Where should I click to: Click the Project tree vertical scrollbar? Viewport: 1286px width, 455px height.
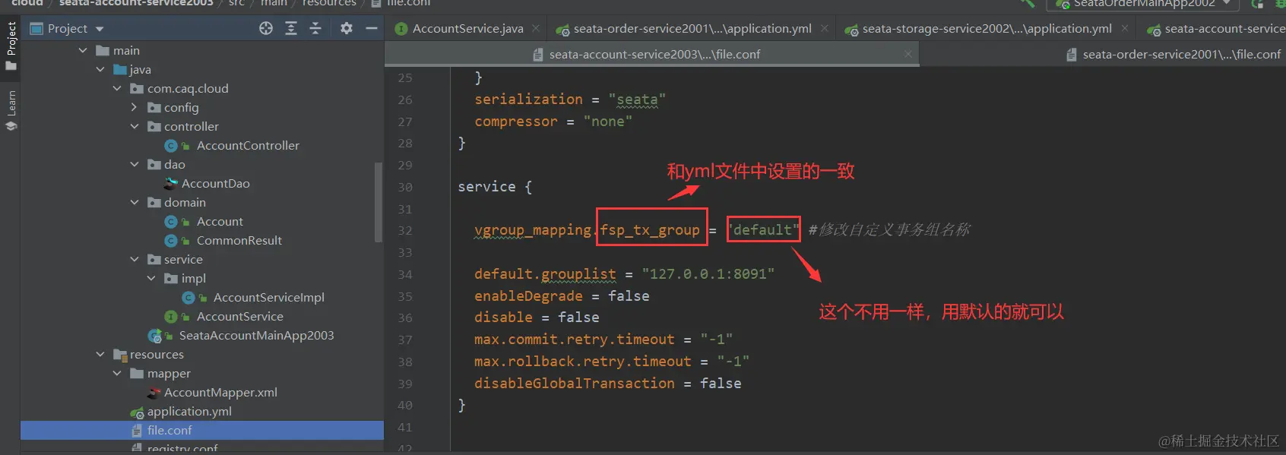click(x=379, y=202)
